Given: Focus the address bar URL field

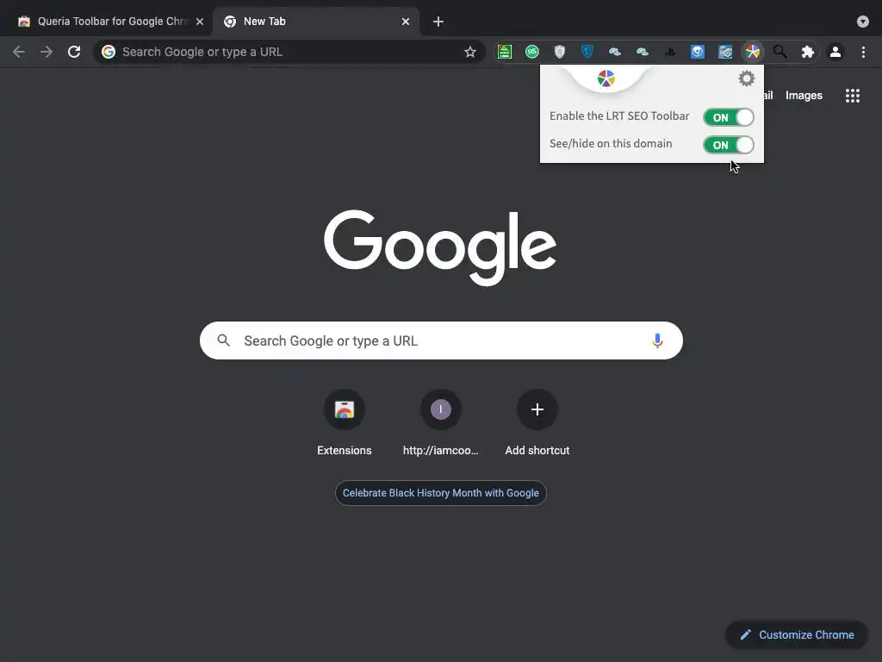Looking at the screenshot, I should 289,52.
